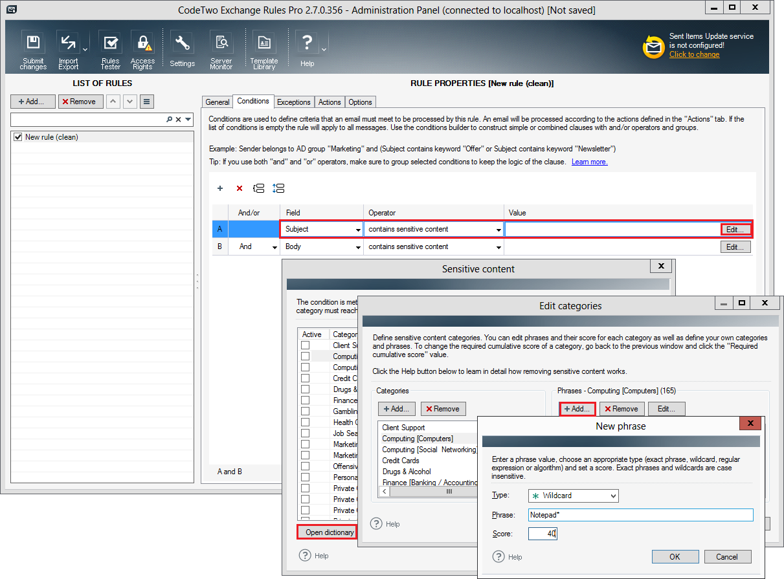Screen dimensions: 784x579
Task: Select the Conditions tab
Action: [x=253, y=101]
